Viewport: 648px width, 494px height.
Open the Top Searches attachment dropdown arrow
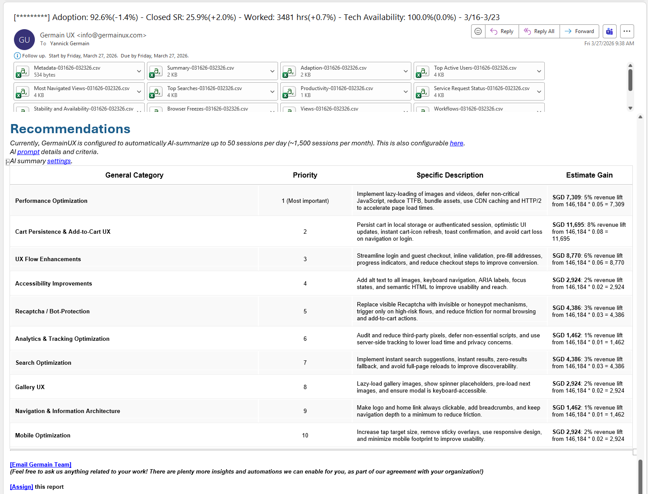pyautogui.click(x=272, y=92)
